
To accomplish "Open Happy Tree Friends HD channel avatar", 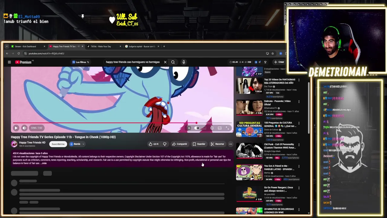I will (14, 144).
